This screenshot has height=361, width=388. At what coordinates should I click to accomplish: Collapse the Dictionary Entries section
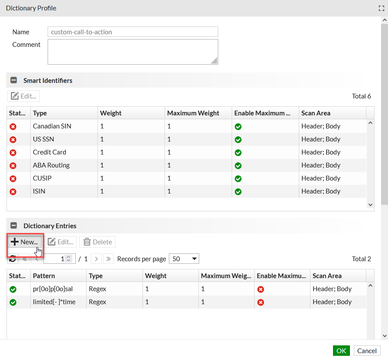tap(13, 225)
